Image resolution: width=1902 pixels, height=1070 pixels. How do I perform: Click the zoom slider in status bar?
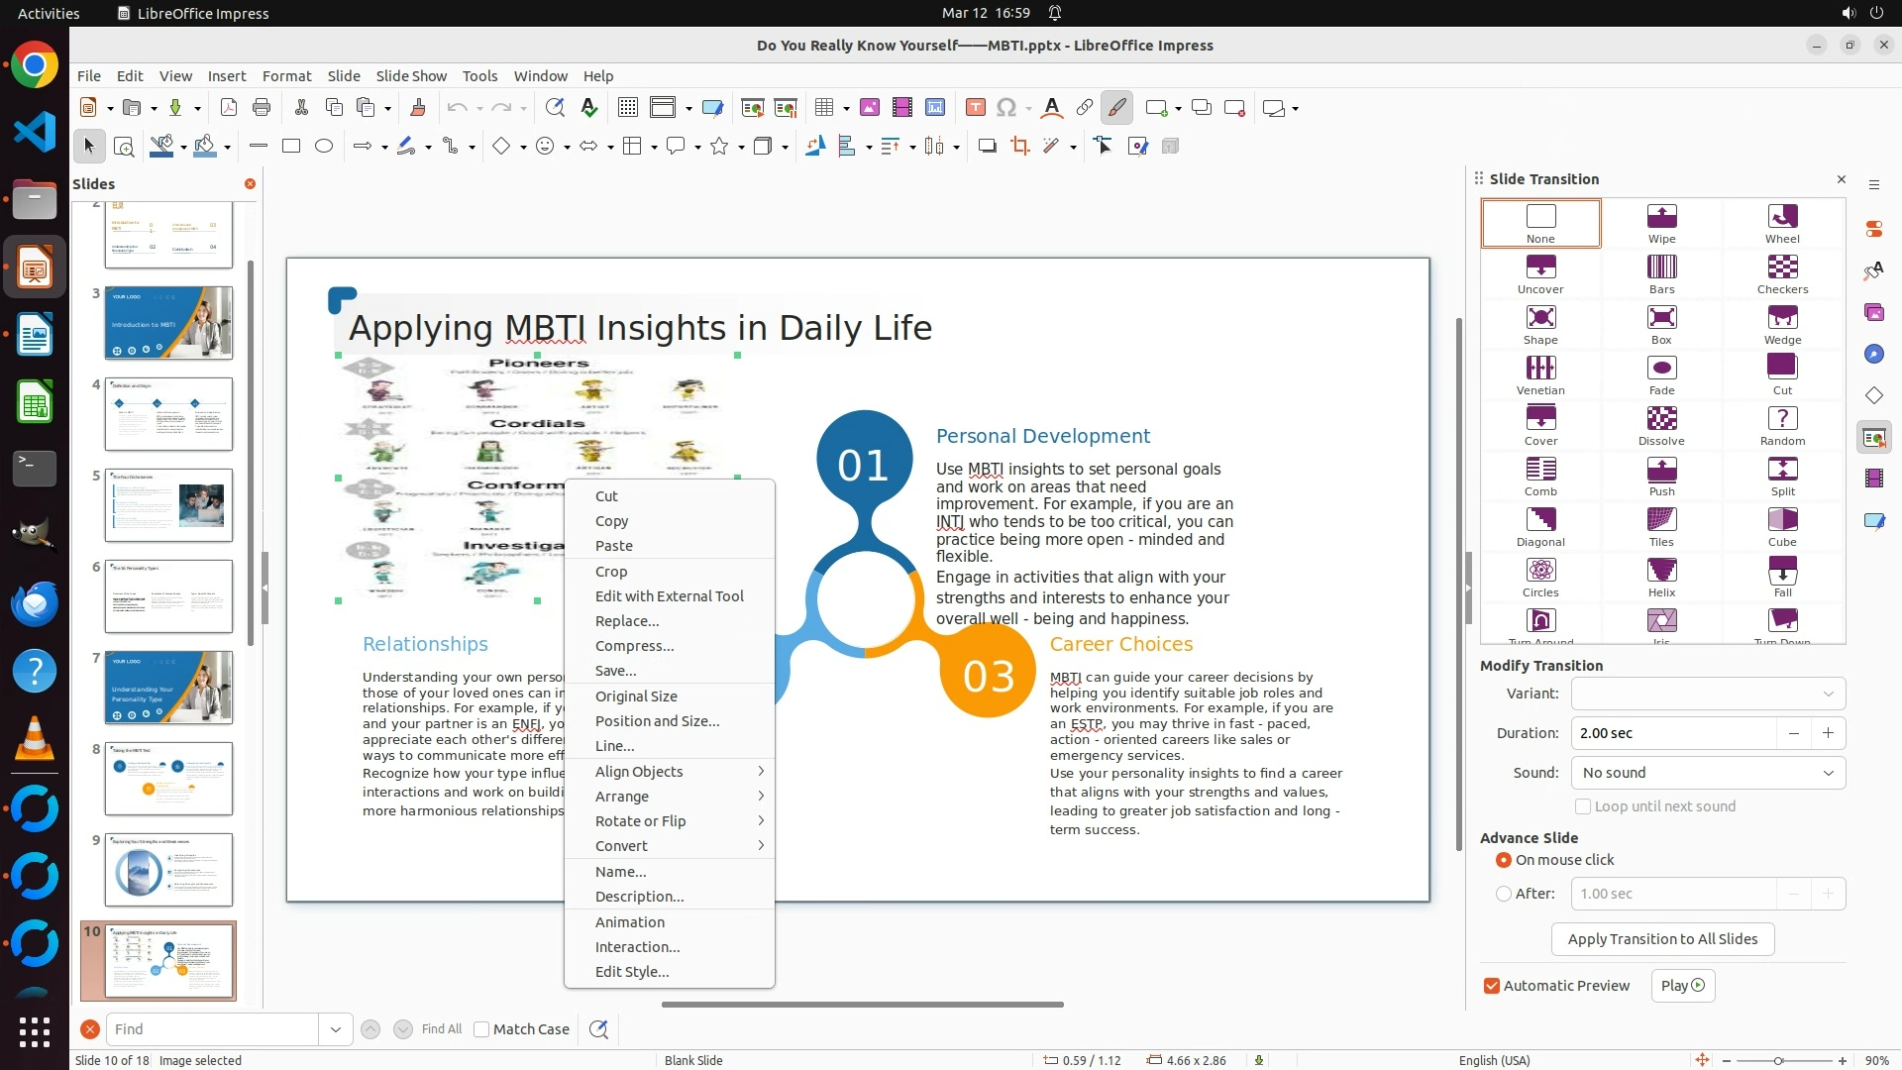[x=1777, y=1060]
